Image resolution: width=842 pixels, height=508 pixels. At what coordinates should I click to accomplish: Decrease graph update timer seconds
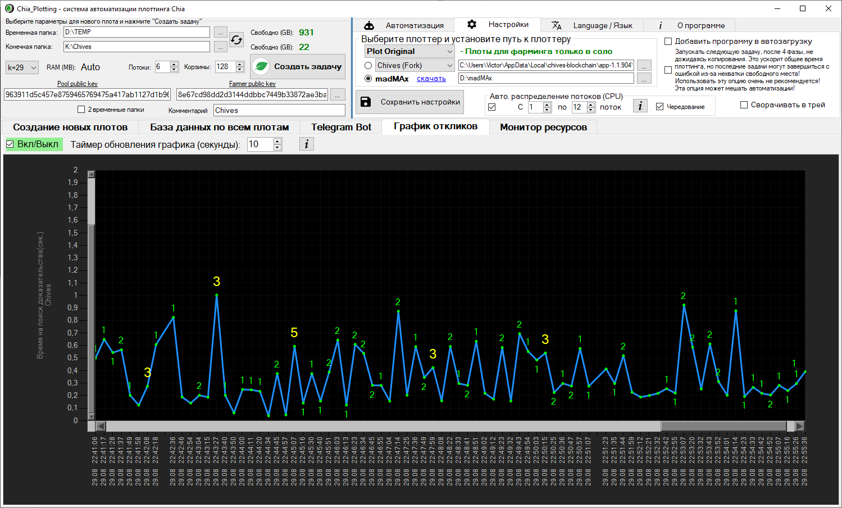coord(277,148)
